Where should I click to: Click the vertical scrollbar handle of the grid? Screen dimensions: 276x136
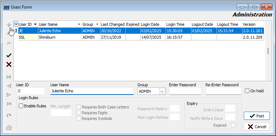tap(268, 51)
